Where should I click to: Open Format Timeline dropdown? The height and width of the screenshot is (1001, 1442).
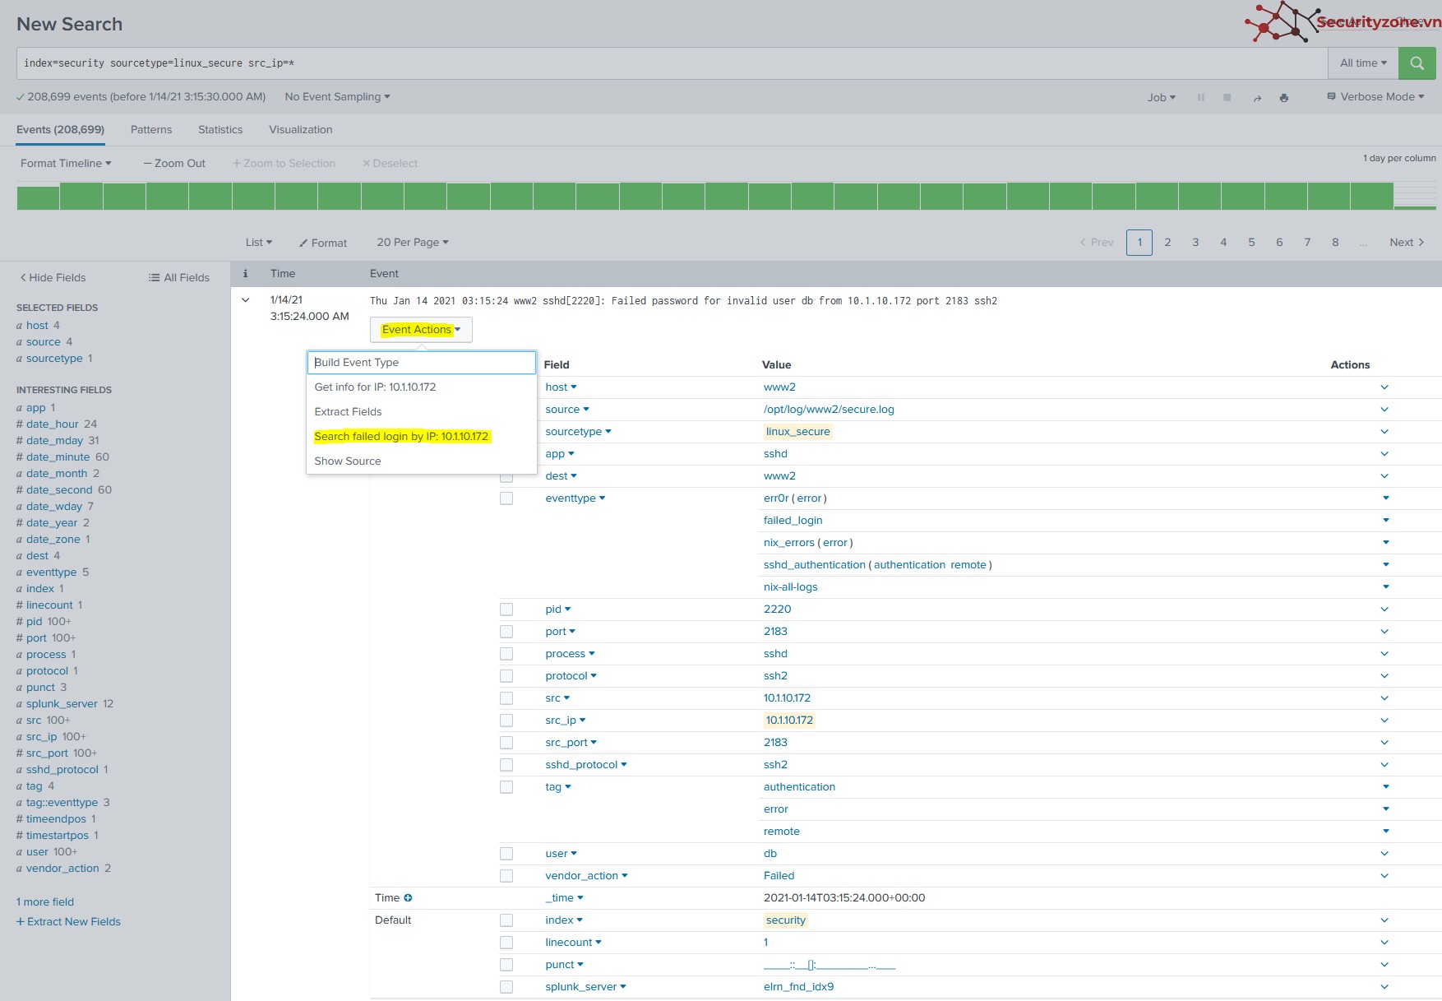(x=66, y=164)
